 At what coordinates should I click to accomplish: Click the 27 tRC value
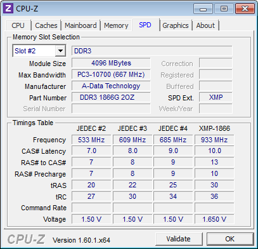tap(91, 196)
